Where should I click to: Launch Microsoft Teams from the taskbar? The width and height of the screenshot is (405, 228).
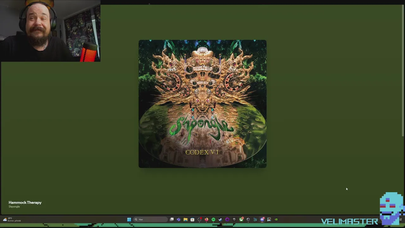coord(178,219)
